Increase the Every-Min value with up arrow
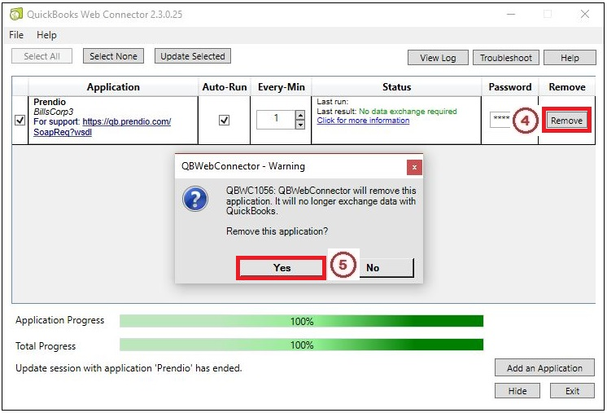607x413 pixels. 299,115
